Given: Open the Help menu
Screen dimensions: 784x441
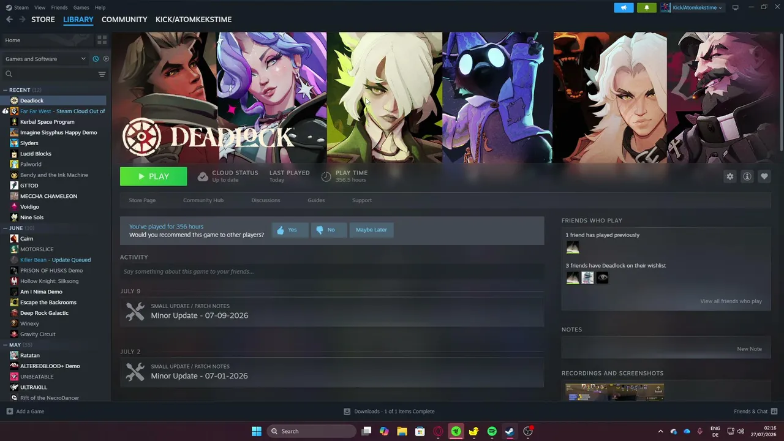Looking at the screenshot, I should 100,7.
